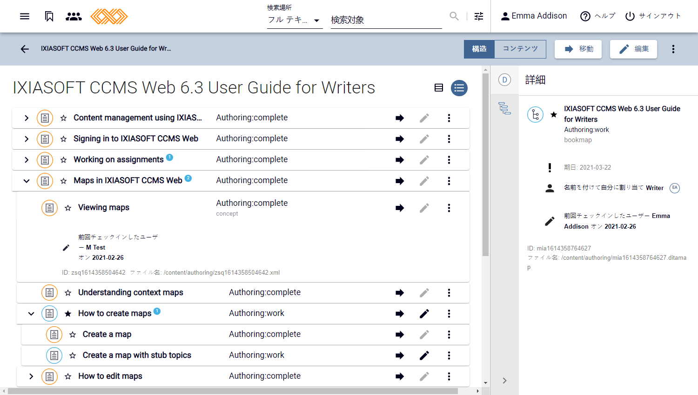Toggle favorite star for Signing in row
Screen dimensions: 698x395
click(63, 139)
